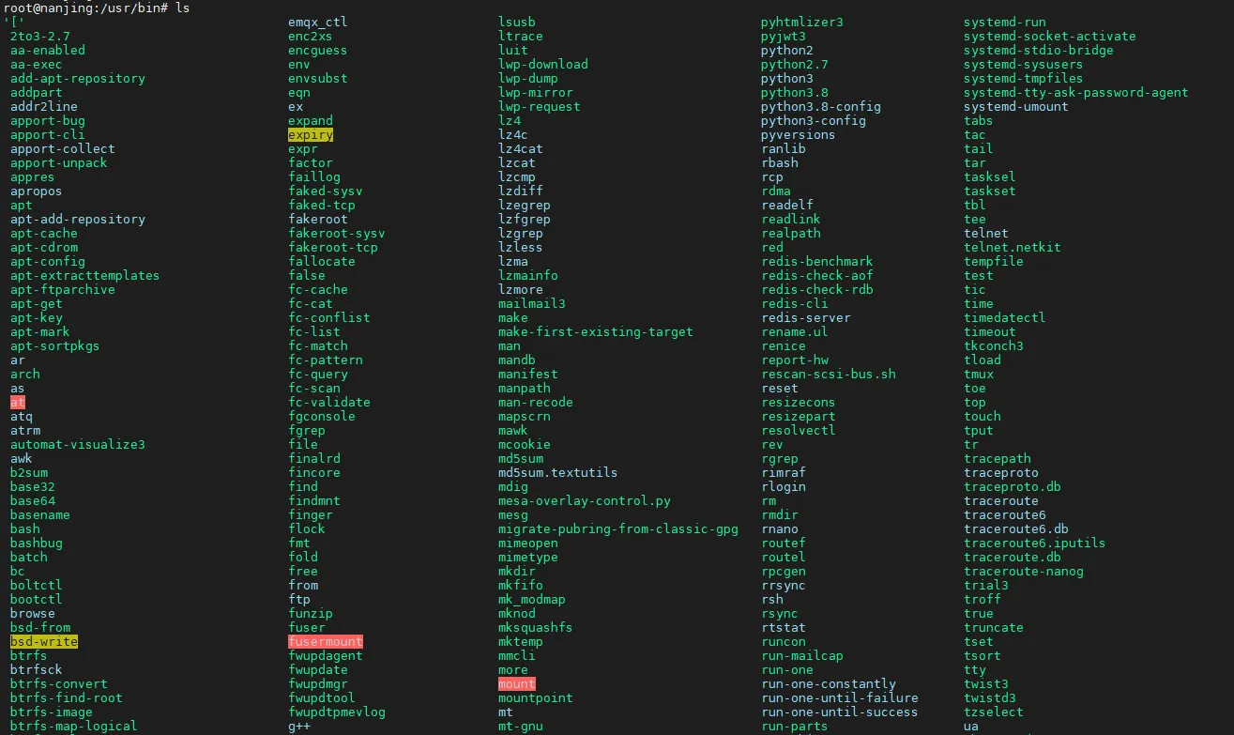Viewport: 1234px width, 735px height.
Task: Click the 'run-one-until-success' entry
Action: pyautogui.click(x=839, y=712)
